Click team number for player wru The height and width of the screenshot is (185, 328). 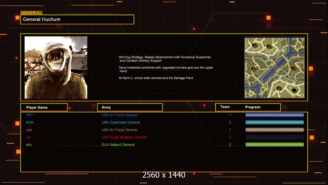tap(230, 145)
